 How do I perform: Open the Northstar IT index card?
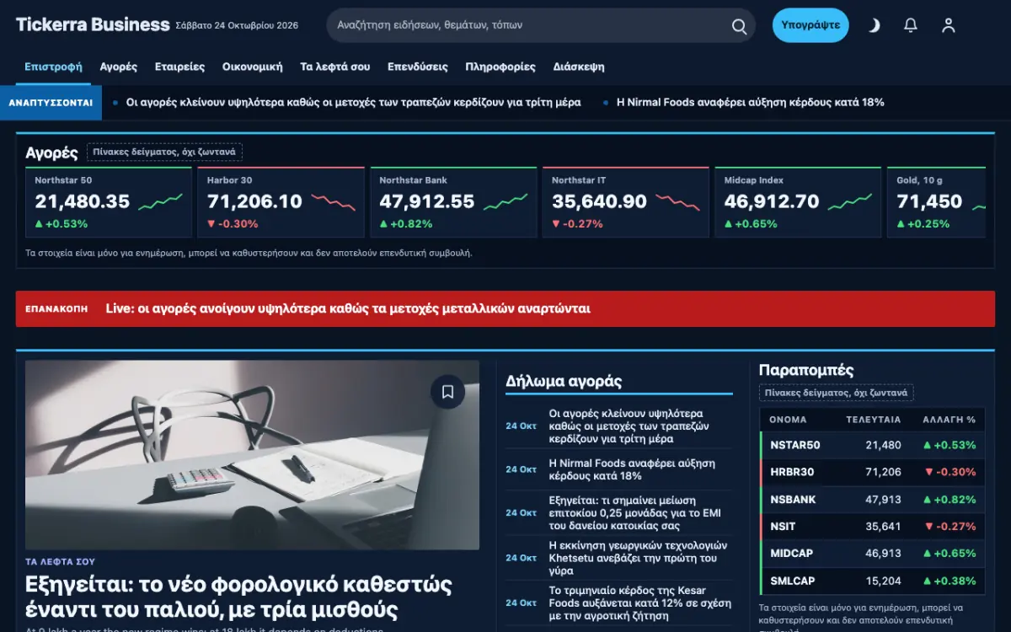[626, 202]
